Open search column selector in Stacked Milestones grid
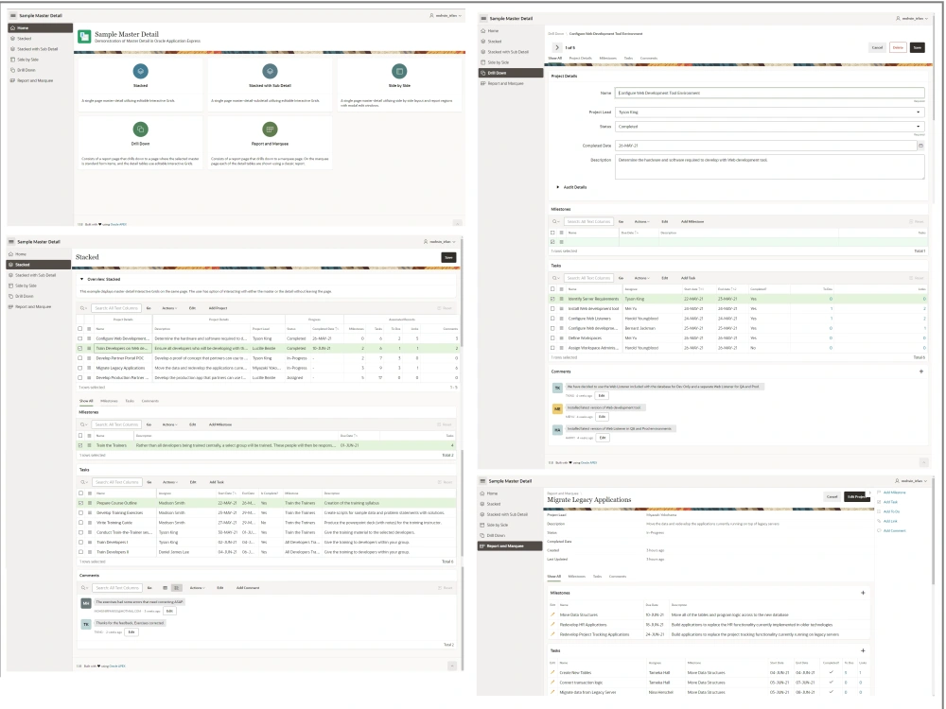This screenshot has height=709, width=946. pyautogui.click(x=84, y=424)
